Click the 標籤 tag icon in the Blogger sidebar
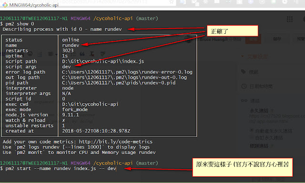This screenshot has height=183, width=305. (x=244, y=72)
